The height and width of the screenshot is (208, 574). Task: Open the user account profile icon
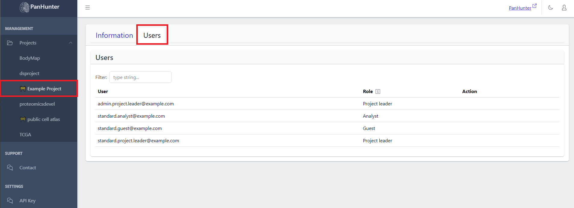point(564,8)
